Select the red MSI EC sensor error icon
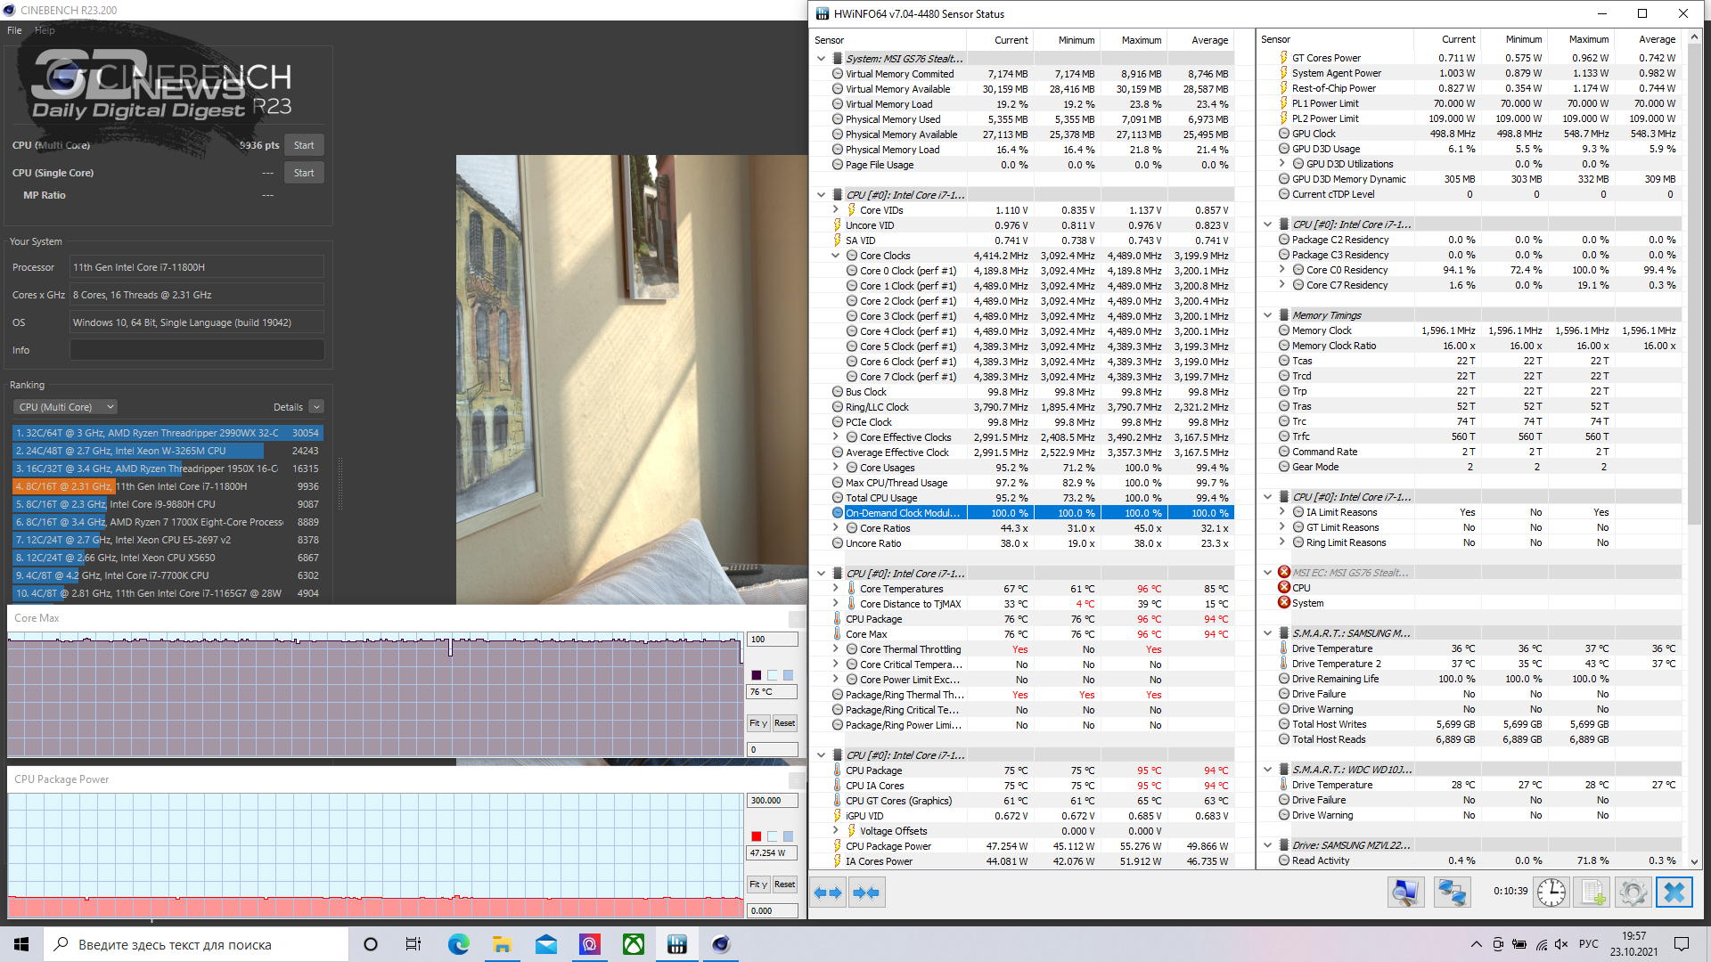The image size is (1711, 962). pyautogui.click(x=1284, y=573)
